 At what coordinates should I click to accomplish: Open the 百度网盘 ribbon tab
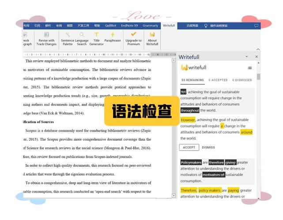click(192, 26)
